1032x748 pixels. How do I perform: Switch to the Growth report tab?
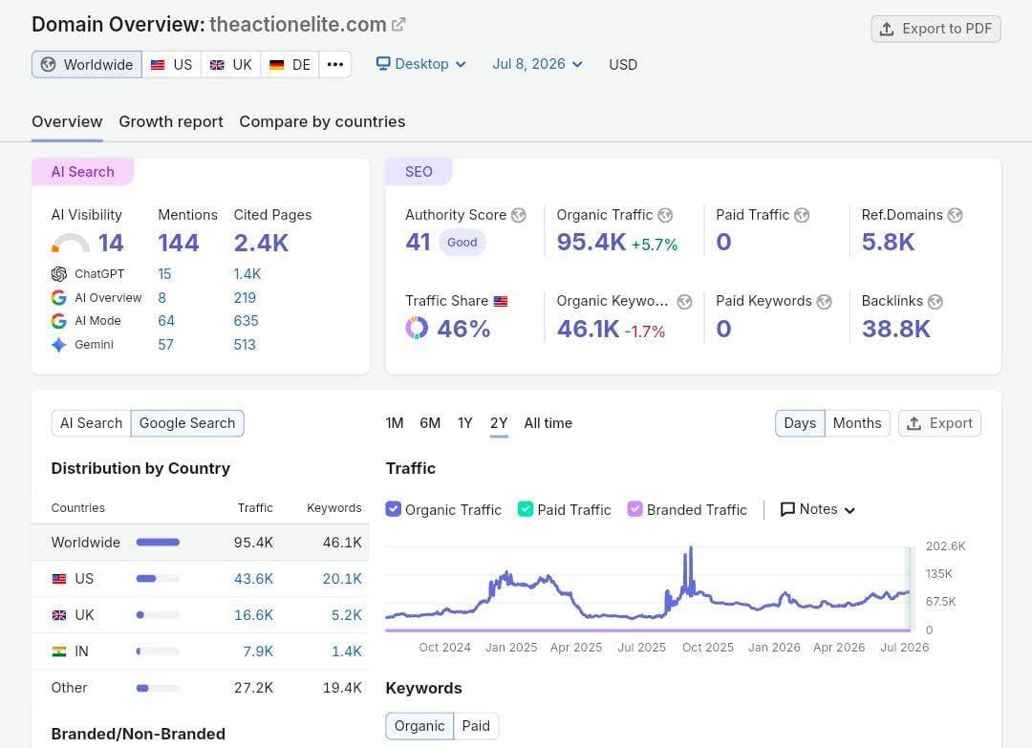171,121
